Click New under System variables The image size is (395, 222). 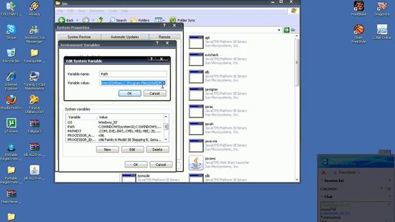(107, 149)
